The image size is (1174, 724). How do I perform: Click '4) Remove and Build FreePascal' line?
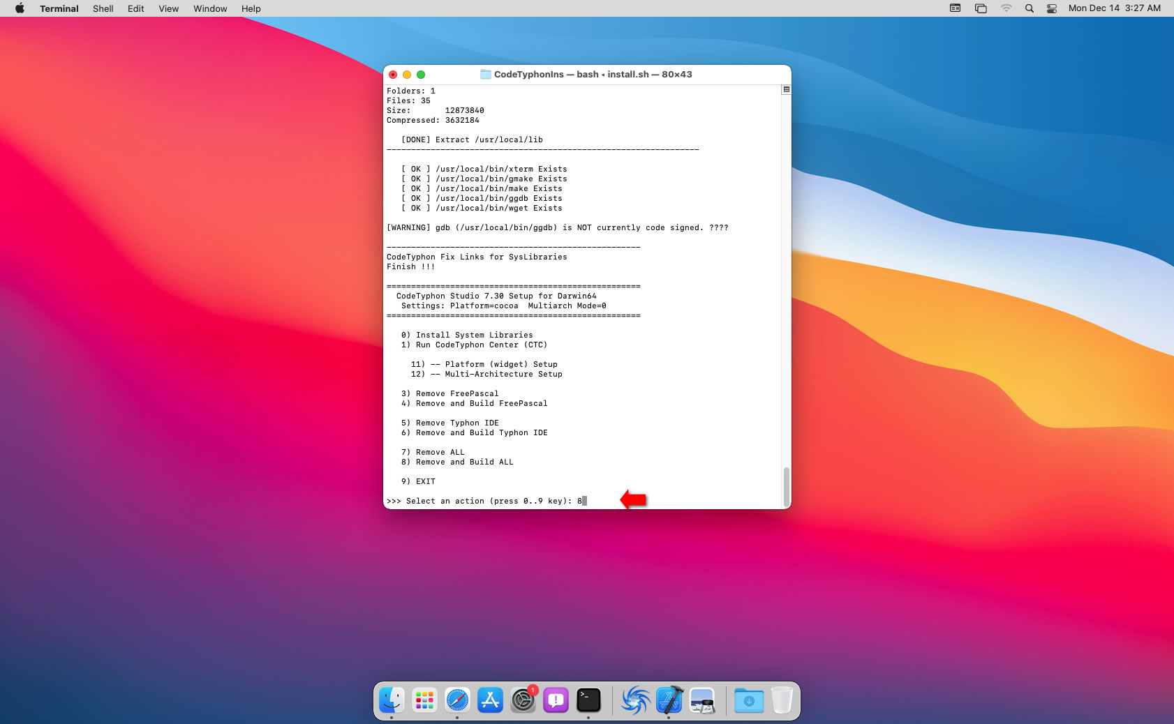pyautogui.click(x=475, y=403)
